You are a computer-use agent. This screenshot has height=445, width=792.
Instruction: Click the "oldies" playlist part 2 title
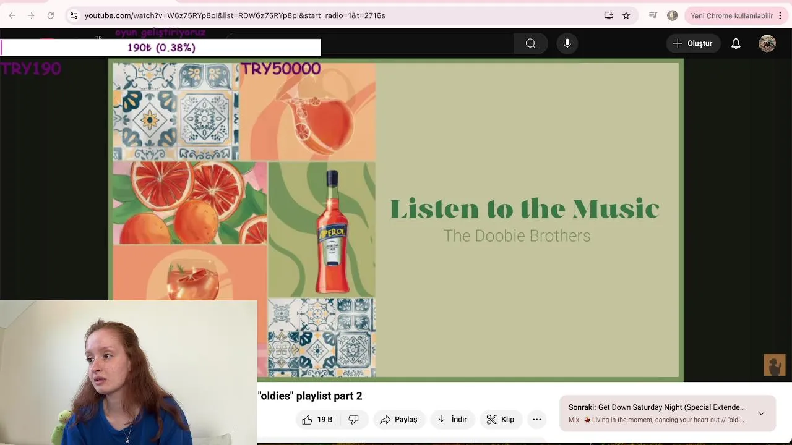click(310, 396)
